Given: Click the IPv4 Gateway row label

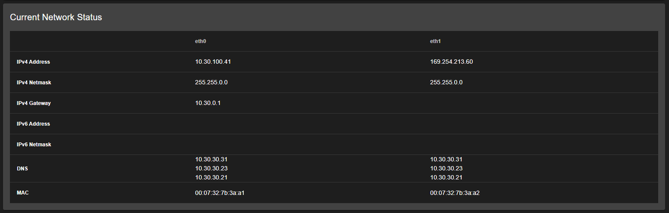Looking at the screenshot, I should click(x=34, y=103).
